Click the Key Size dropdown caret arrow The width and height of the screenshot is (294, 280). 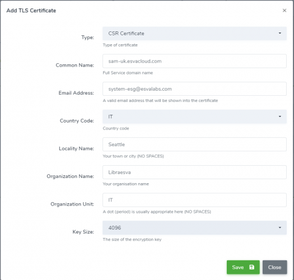click(x=280, y=227)
